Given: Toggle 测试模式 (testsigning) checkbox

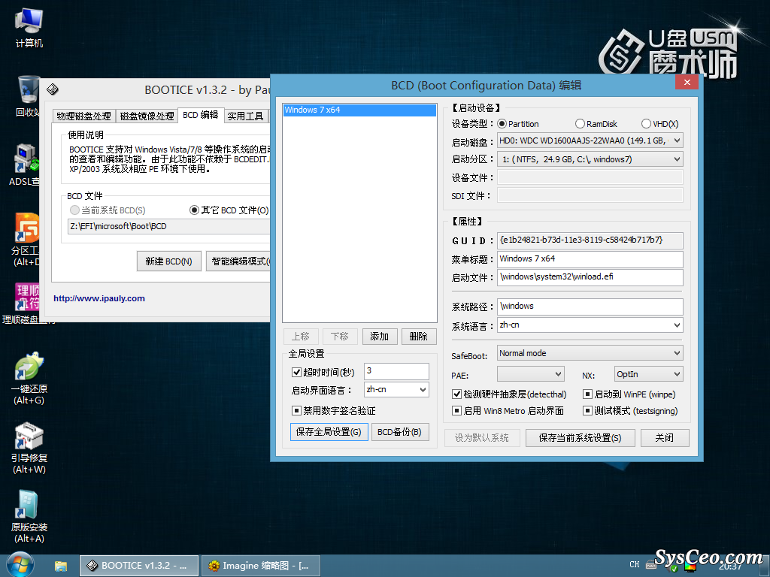Looking at the screenshot, I should pos(587,411).
